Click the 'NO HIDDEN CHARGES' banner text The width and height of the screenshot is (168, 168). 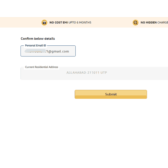[154, 23]
